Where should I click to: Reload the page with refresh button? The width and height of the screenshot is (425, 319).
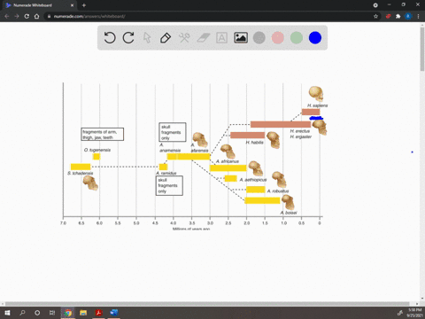(27, 16)
